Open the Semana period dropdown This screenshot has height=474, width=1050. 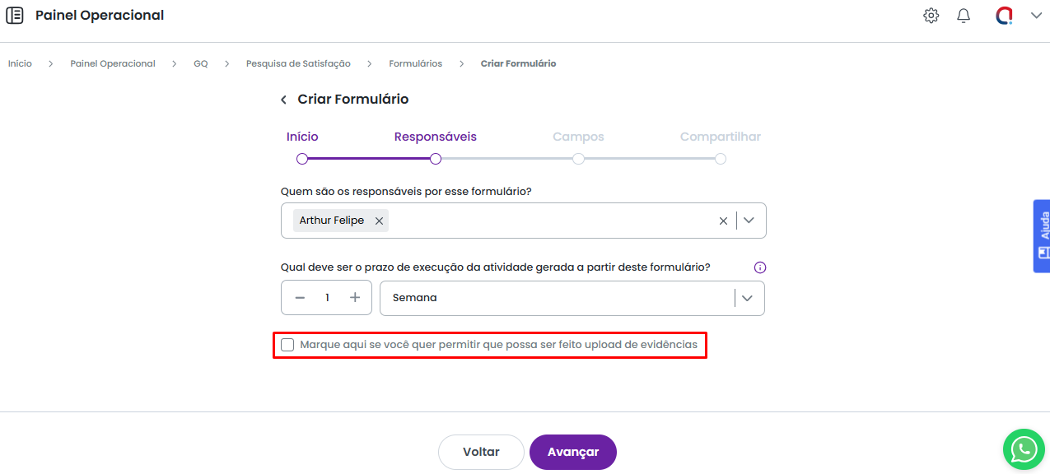pos(747,298)
